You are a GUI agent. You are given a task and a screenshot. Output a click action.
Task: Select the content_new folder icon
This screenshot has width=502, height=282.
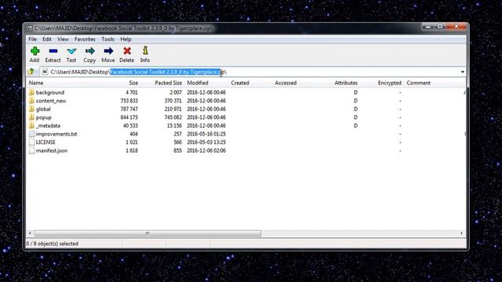(31, 101)
